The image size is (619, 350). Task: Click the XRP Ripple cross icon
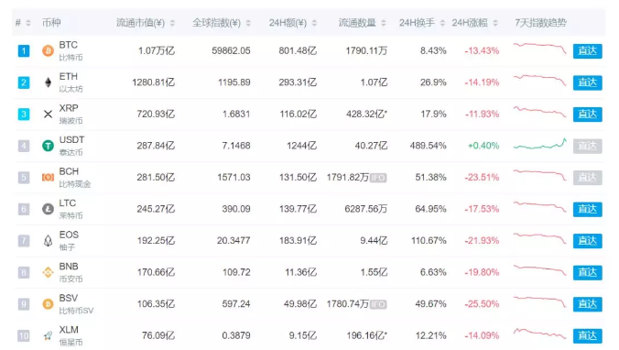(x=48, y=115)
